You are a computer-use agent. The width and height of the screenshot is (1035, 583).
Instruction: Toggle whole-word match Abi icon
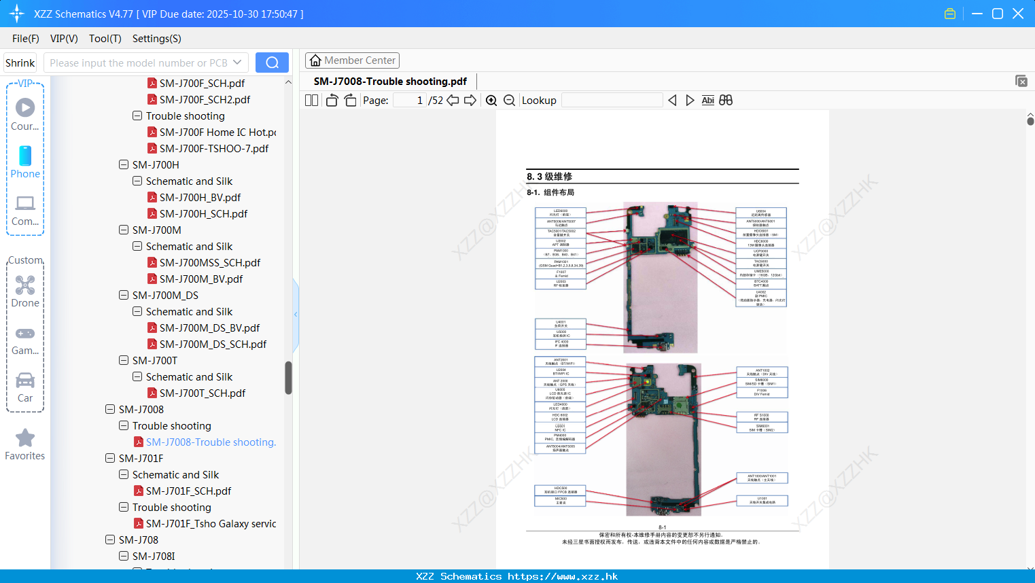(x=707, y=101)
